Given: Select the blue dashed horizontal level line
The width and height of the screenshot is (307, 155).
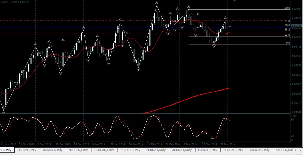Looking at the screenshot, I should tap(141, 28).
